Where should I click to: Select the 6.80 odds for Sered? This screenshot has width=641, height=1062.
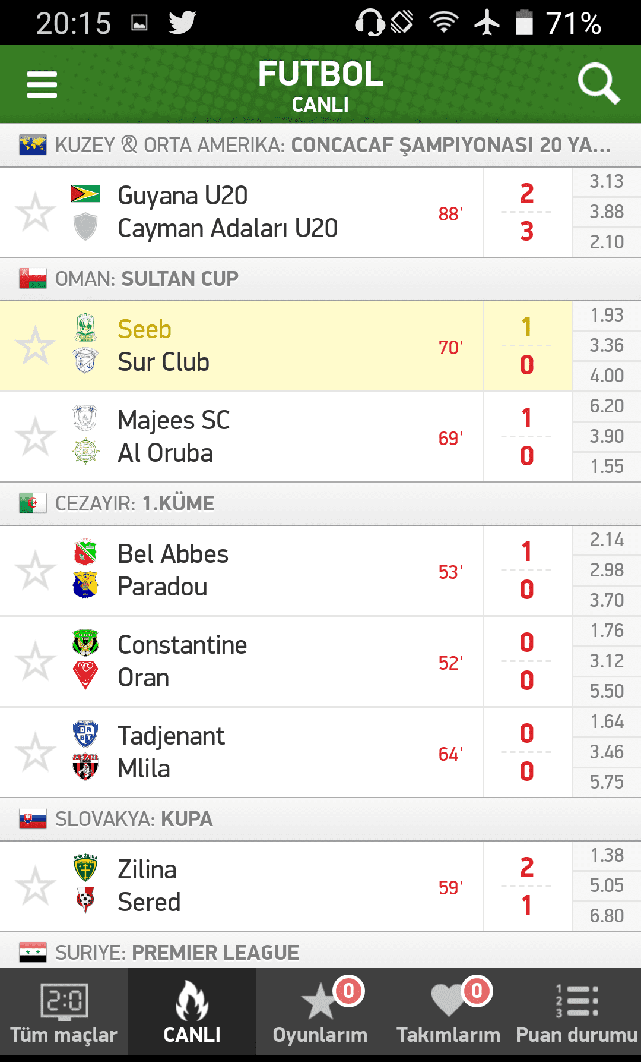tap(607, 916)
